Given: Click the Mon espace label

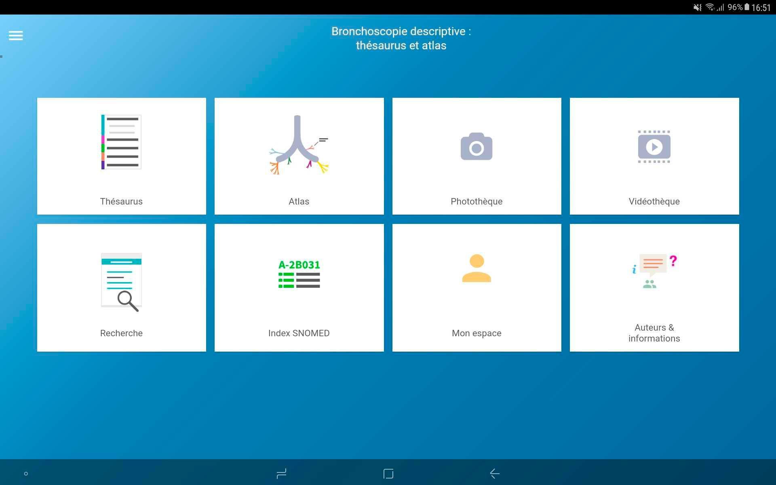Looking at the screenshot, I should click(477, 333).
